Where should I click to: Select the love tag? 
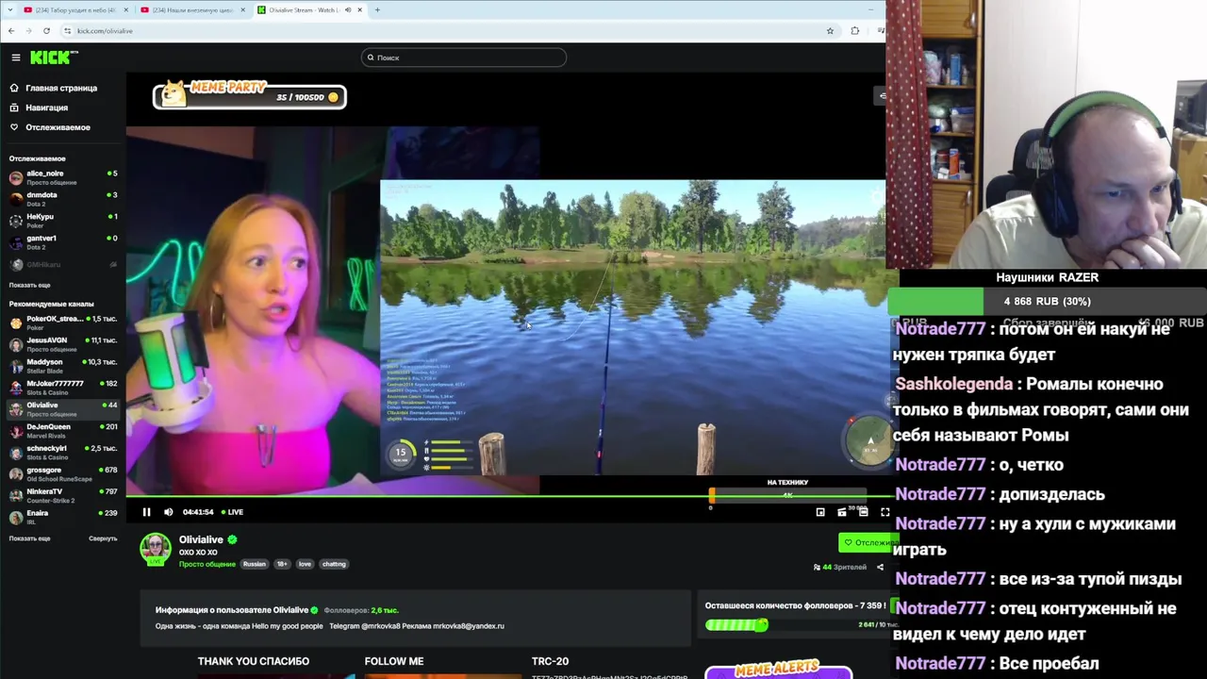(305, 564)
